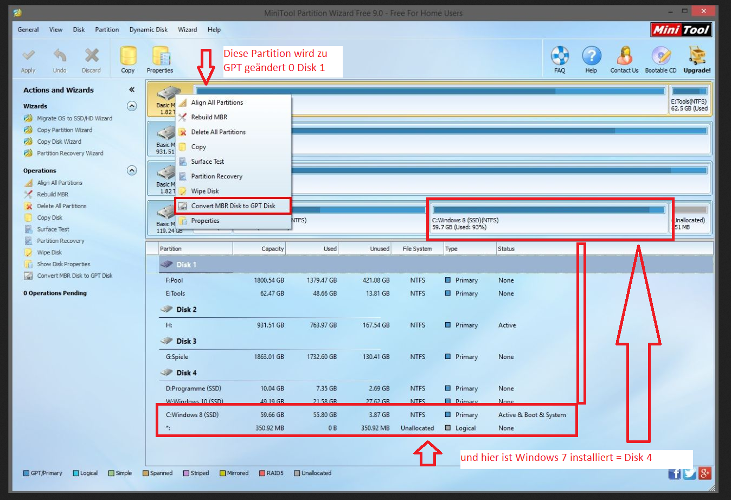Launch Migrate OS to SSD/HD Wizard
Screen dimensions: 731x500
click(x=75, y=118)
